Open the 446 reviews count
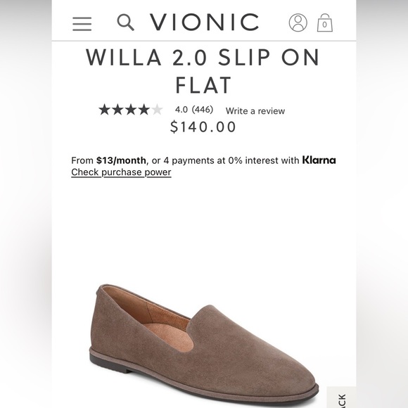 (x=203, y=110)
